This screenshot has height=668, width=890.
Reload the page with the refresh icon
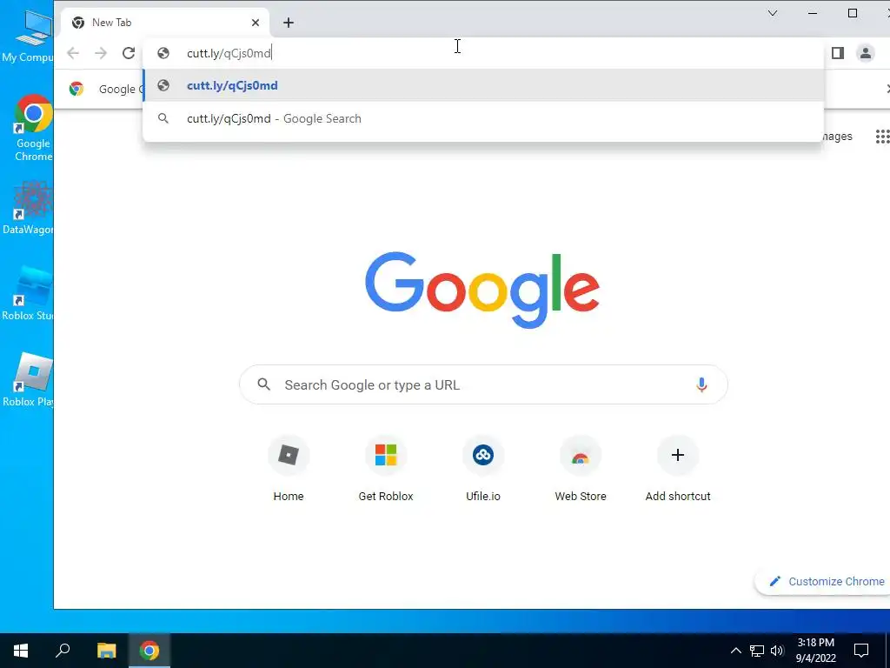tap(129, 53)
